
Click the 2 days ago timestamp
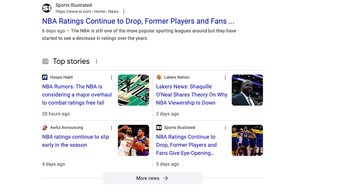click(167, 114)
